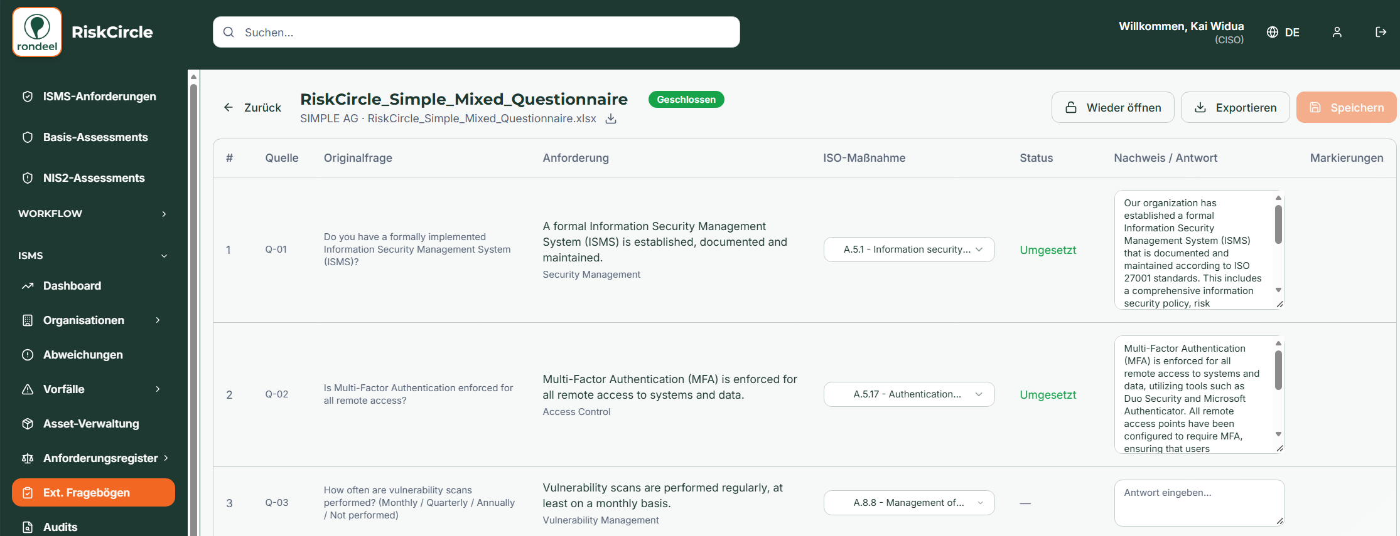Open the user profile icon
Image resolution: width=1400 pixels, height=536 pixels.
pos(1337,32)
